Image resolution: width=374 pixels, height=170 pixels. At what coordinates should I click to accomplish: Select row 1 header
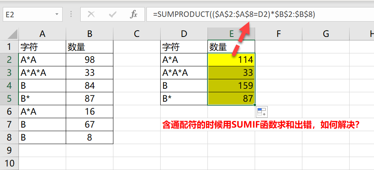click(9, 47)
